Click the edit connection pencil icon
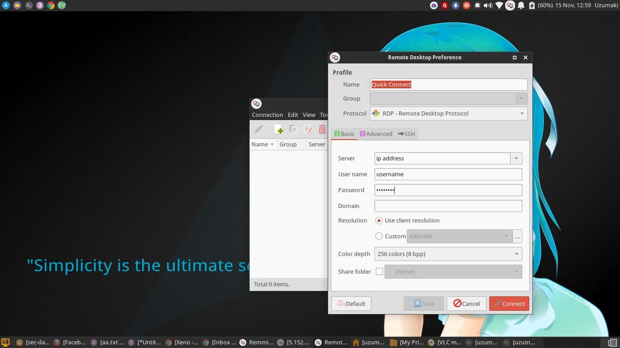The width and height of the screenshot is (620, 348). (x=308, y=130)
